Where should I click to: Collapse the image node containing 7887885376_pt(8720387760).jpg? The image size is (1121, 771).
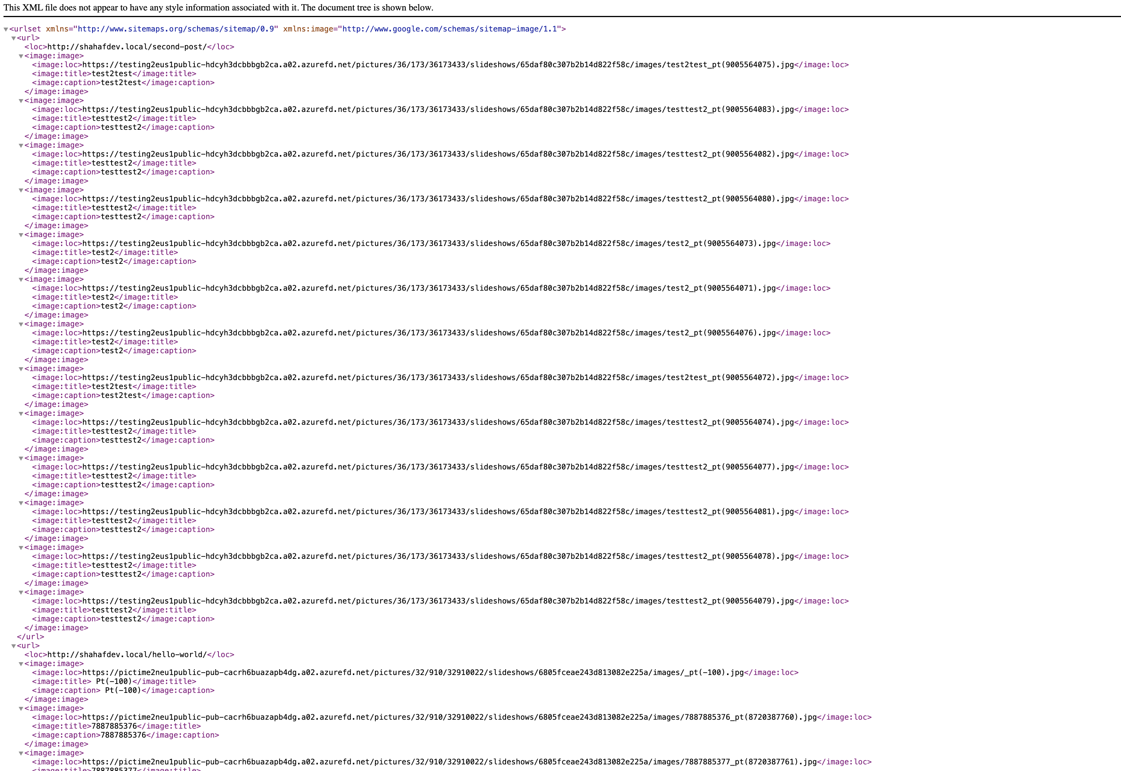(21, 709)
